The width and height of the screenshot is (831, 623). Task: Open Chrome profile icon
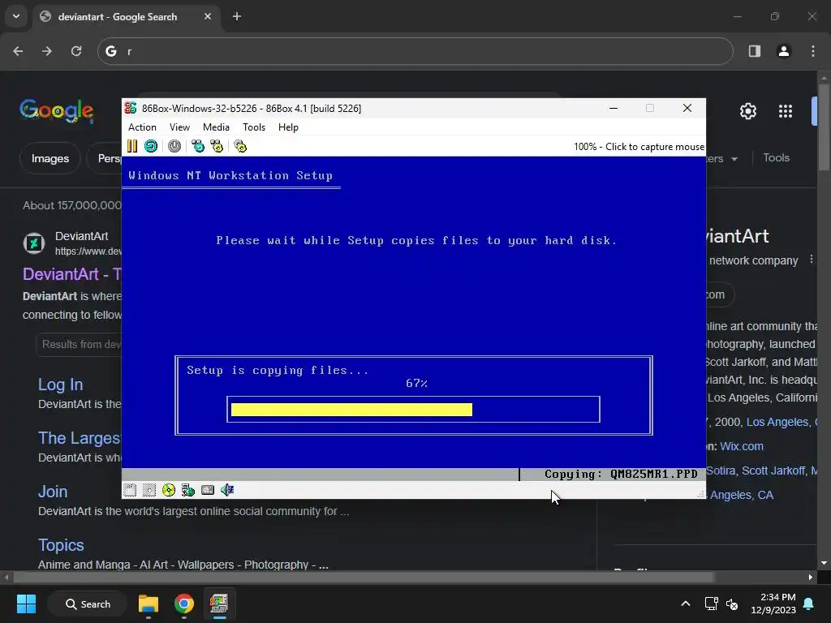pos(784,51)
